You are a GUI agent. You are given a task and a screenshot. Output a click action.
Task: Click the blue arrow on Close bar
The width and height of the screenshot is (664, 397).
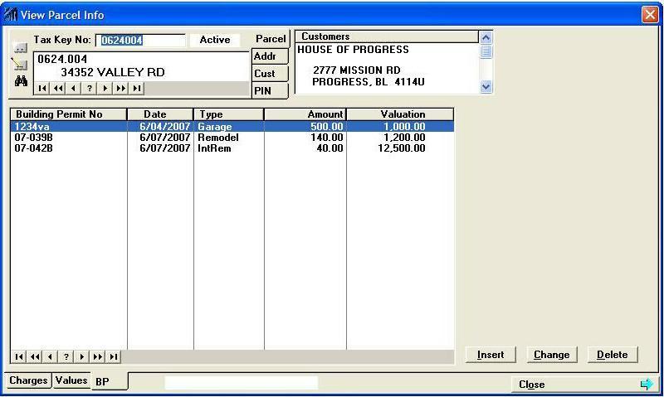tap(647, 385)
